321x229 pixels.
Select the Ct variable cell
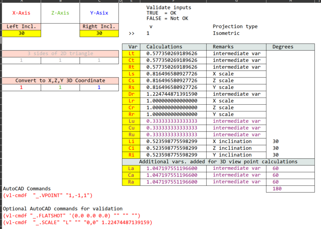[131, 60]
